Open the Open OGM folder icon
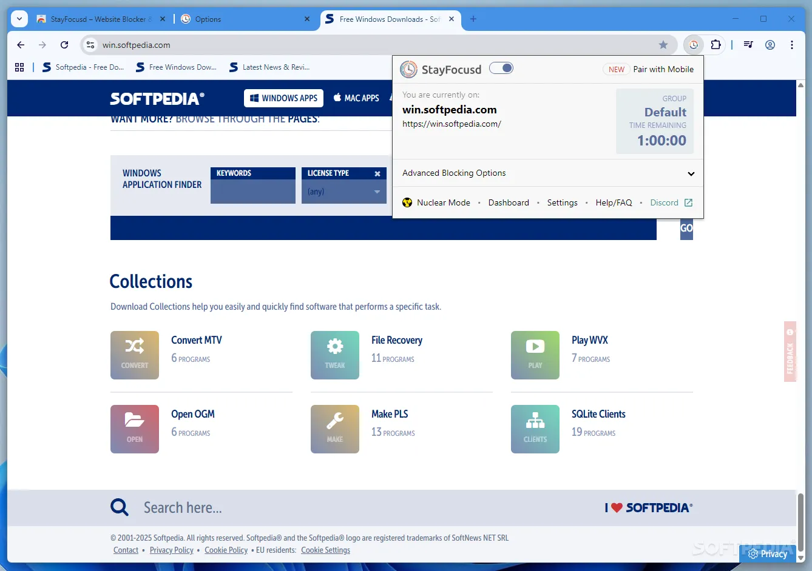The image size is (812, 571). 135,429
